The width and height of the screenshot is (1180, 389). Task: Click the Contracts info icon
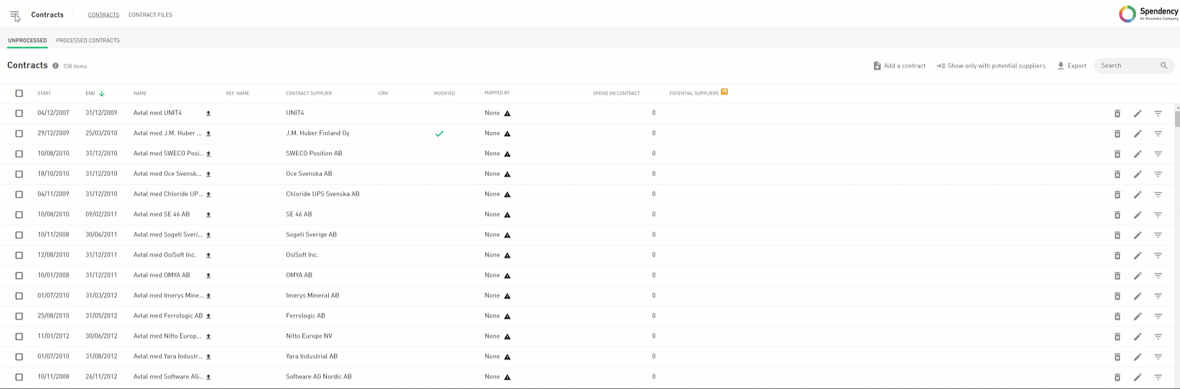tap(55, 66)
